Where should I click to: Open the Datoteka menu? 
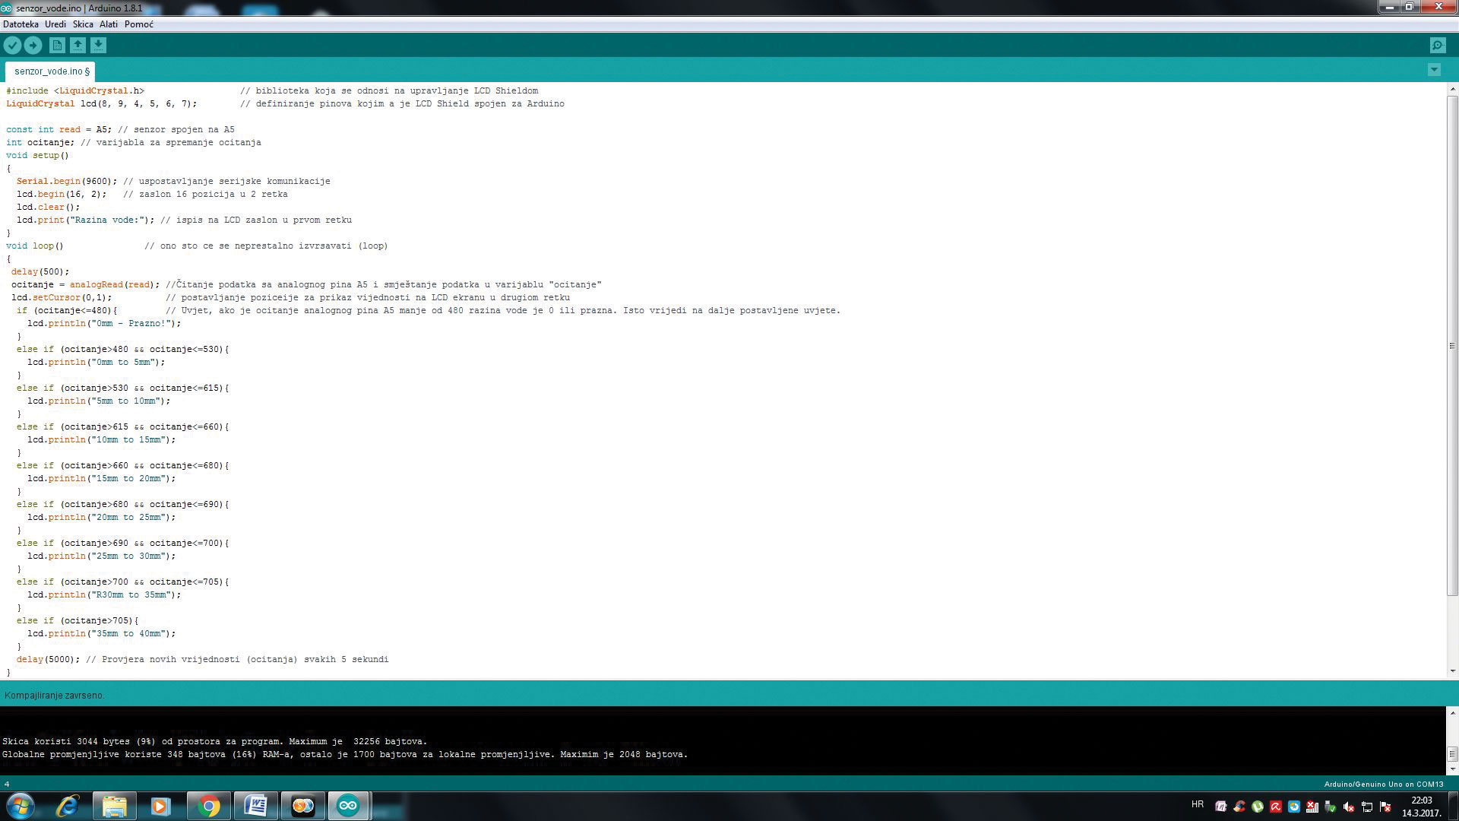click(21, 24)
